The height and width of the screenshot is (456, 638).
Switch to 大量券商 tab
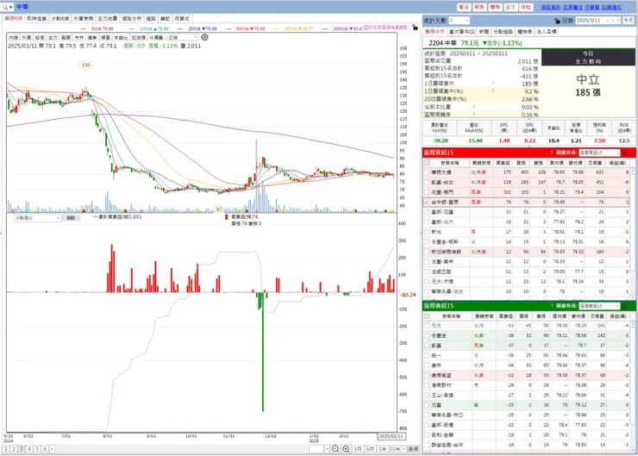(84, 19)
